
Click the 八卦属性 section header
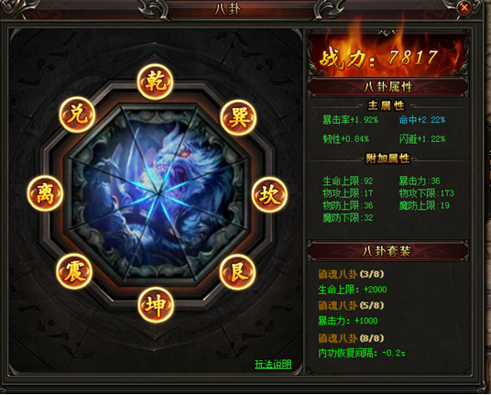pyautogui.click(x=388, y=86)
